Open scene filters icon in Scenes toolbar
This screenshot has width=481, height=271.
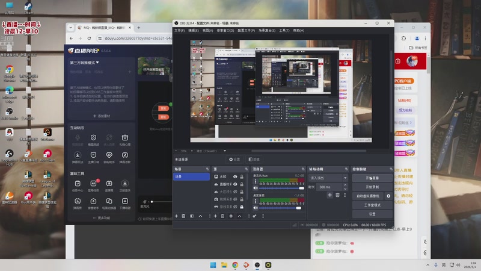(192, 216)
